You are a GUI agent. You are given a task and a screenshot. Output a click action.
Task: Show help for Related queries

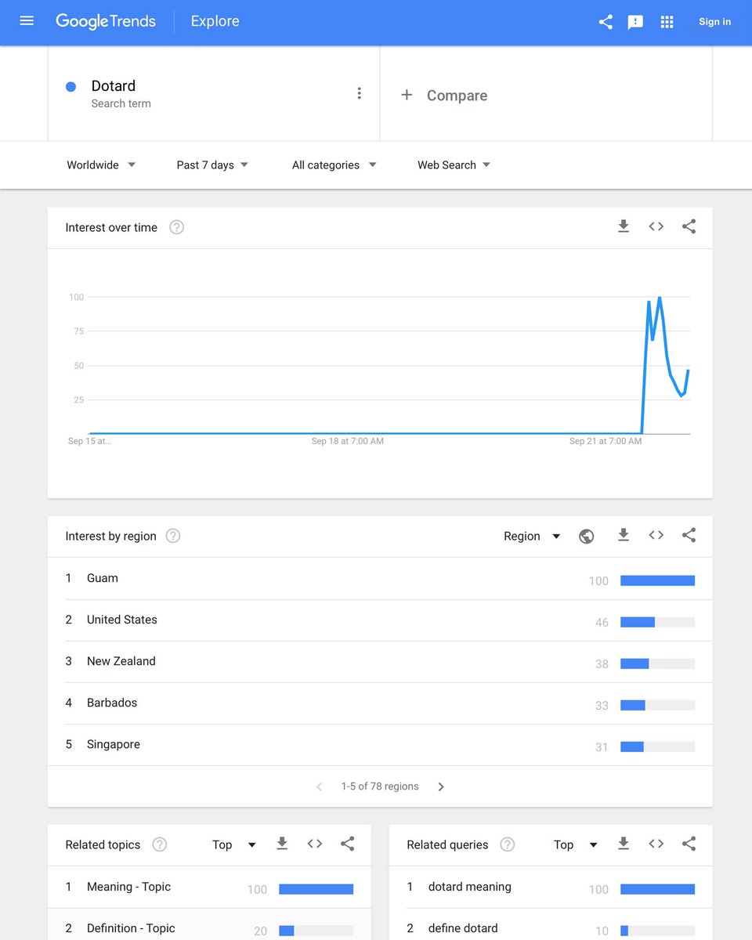tap(508, 844)
